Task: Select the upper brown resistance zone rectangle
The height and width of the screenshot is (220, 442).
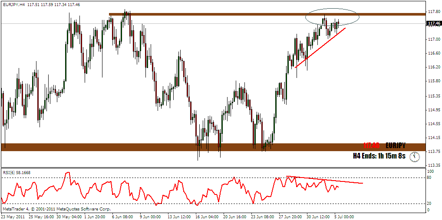Action: click(x=268, y=14)
